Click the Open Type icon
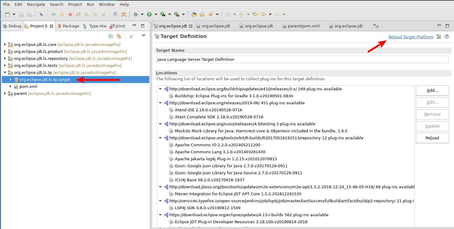The height and width of the screenshot is (229, 454). click(194, 14)
